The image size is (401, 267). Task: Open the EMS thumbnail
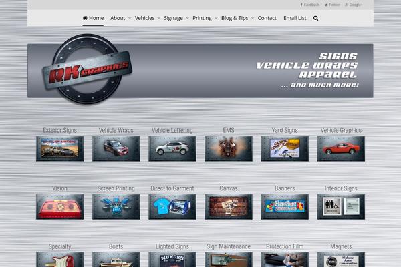(229, 148)
